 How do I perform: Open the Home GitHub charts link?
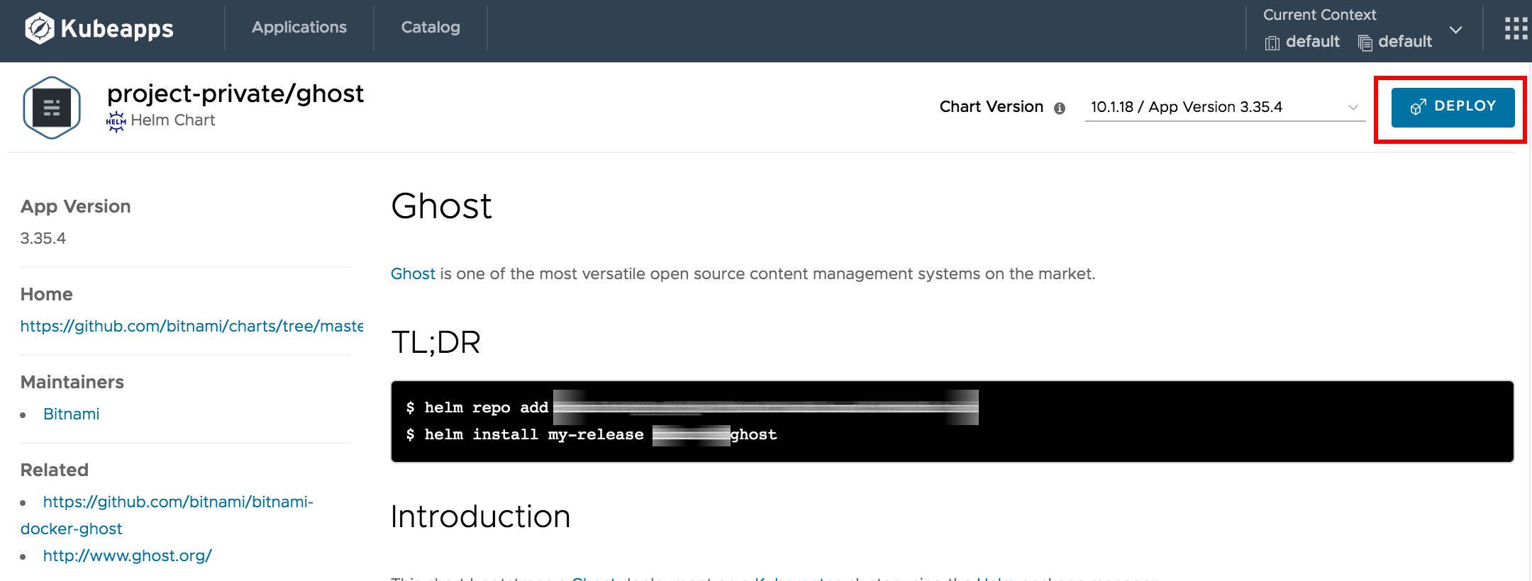tap(191, 326)
